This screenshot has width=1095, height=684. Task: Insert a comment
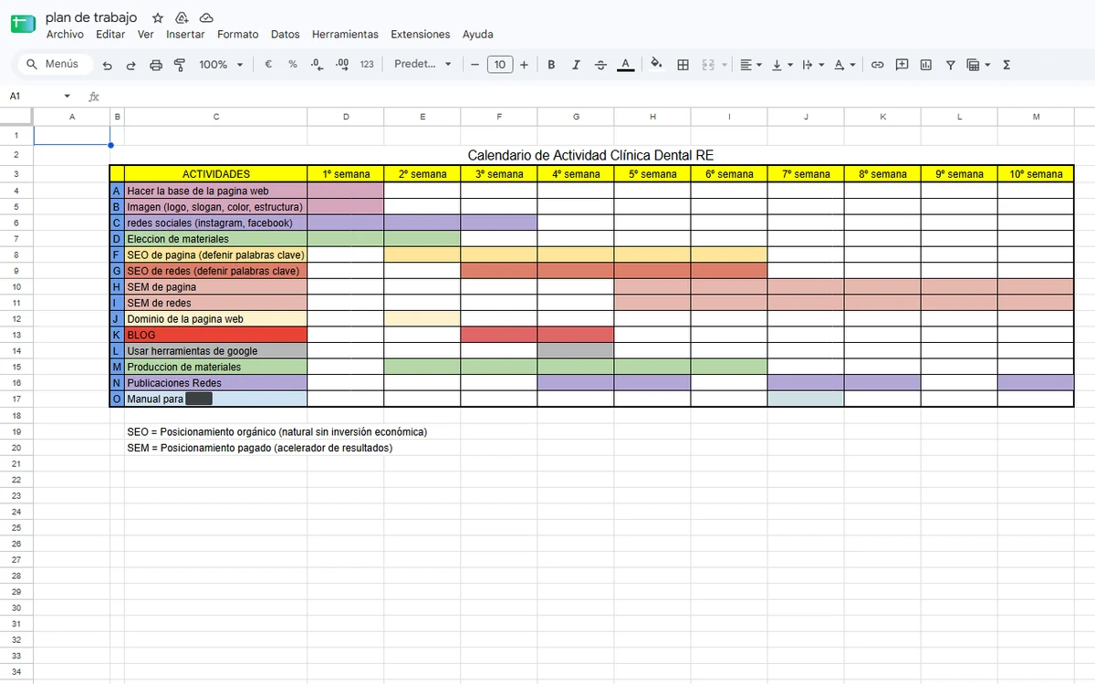point(902,65)
